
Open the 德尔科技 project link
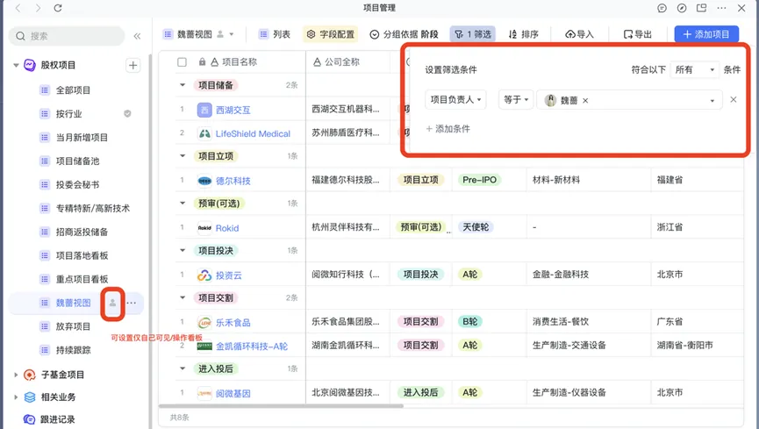233,181
